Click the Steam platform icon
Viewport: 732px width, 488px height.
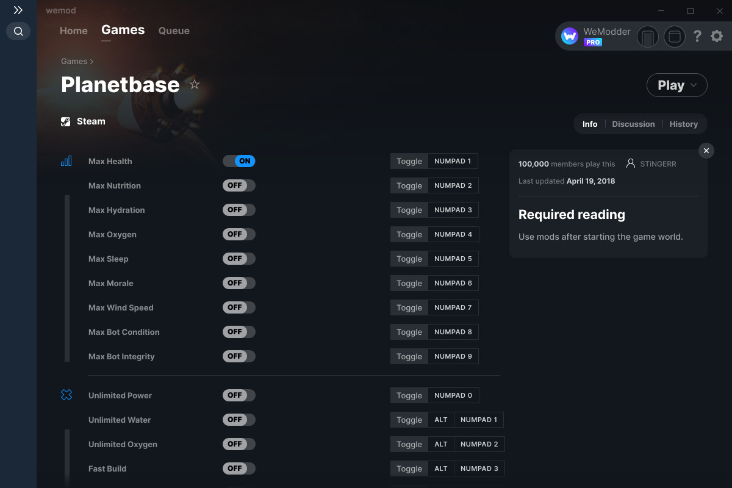click(66, 121)
